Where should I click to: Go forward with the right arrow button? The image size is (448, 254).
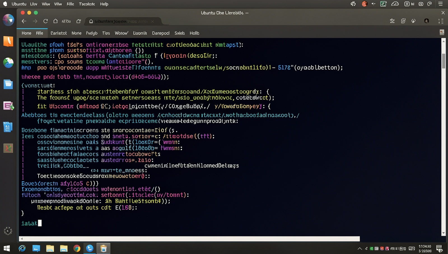tap(35, 21)
